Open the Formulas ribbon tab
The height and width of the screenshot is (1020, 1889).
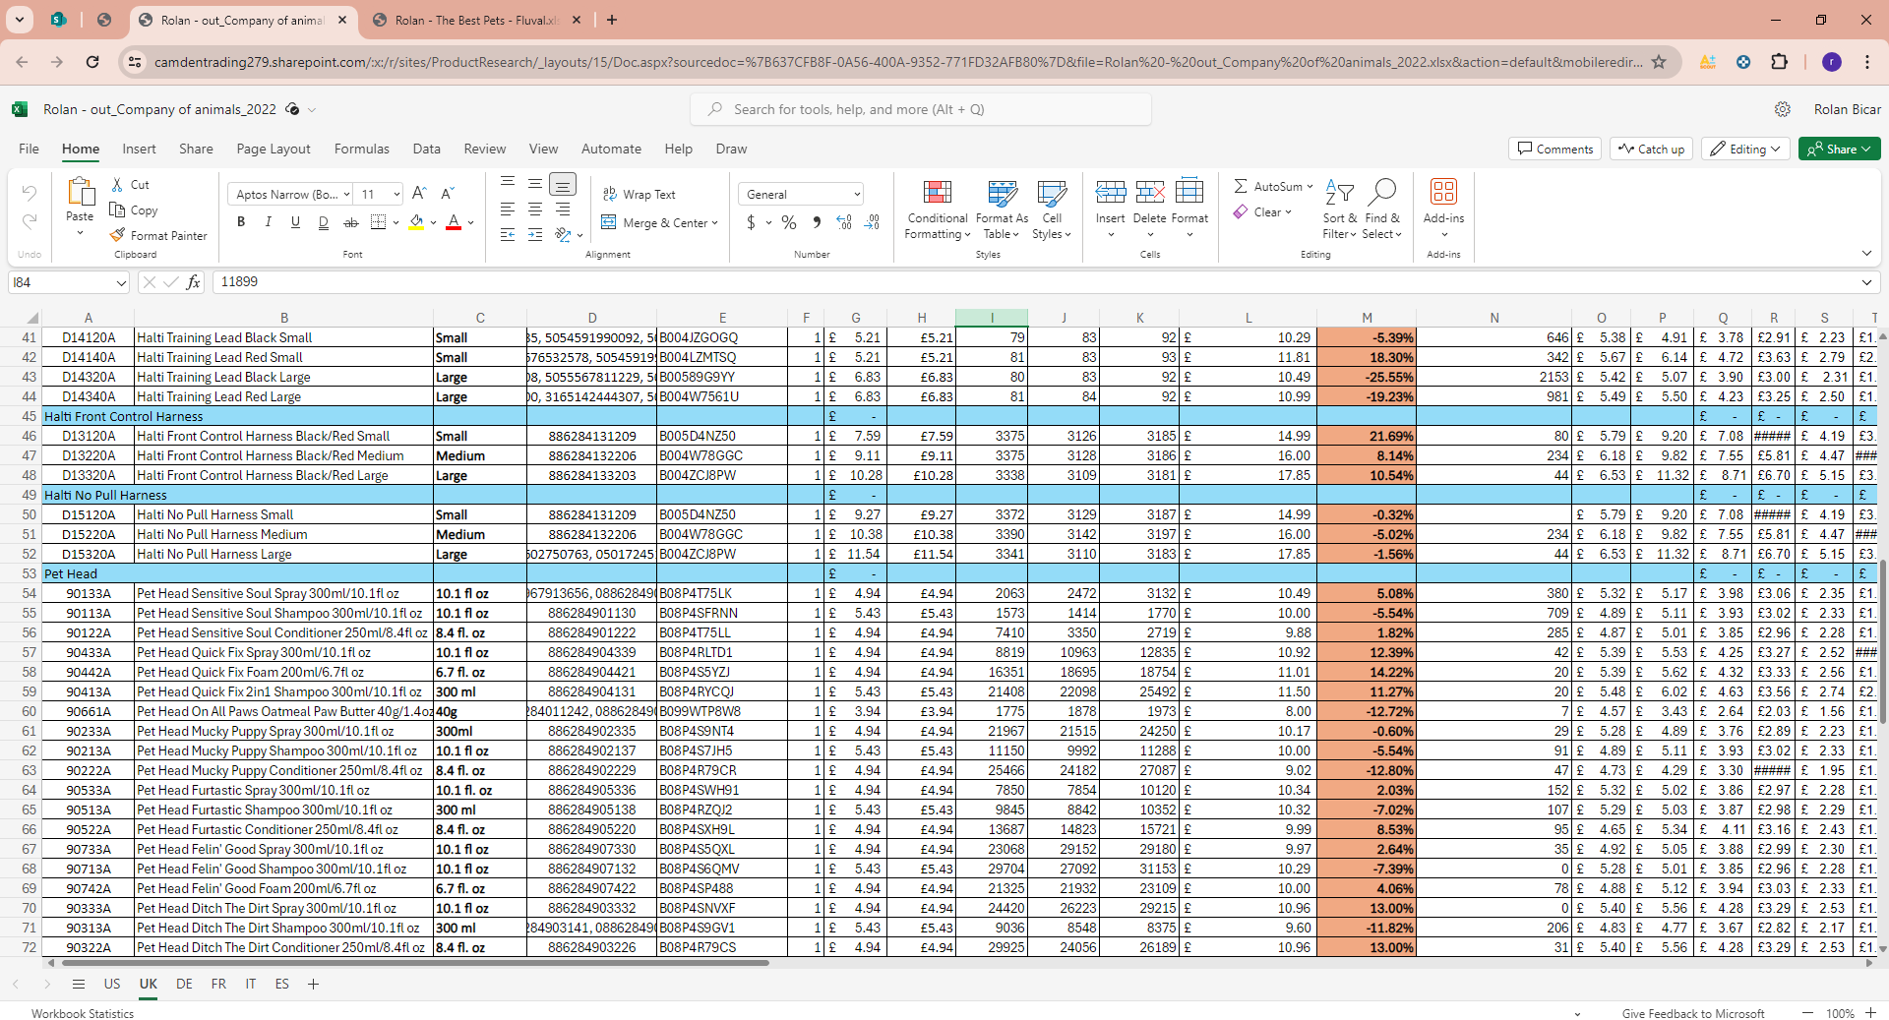pos(361,149)
